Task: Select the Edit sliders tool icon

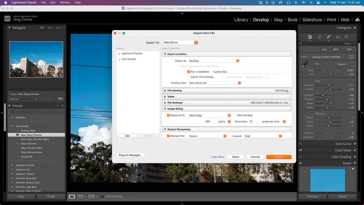Action: [310, 37]
